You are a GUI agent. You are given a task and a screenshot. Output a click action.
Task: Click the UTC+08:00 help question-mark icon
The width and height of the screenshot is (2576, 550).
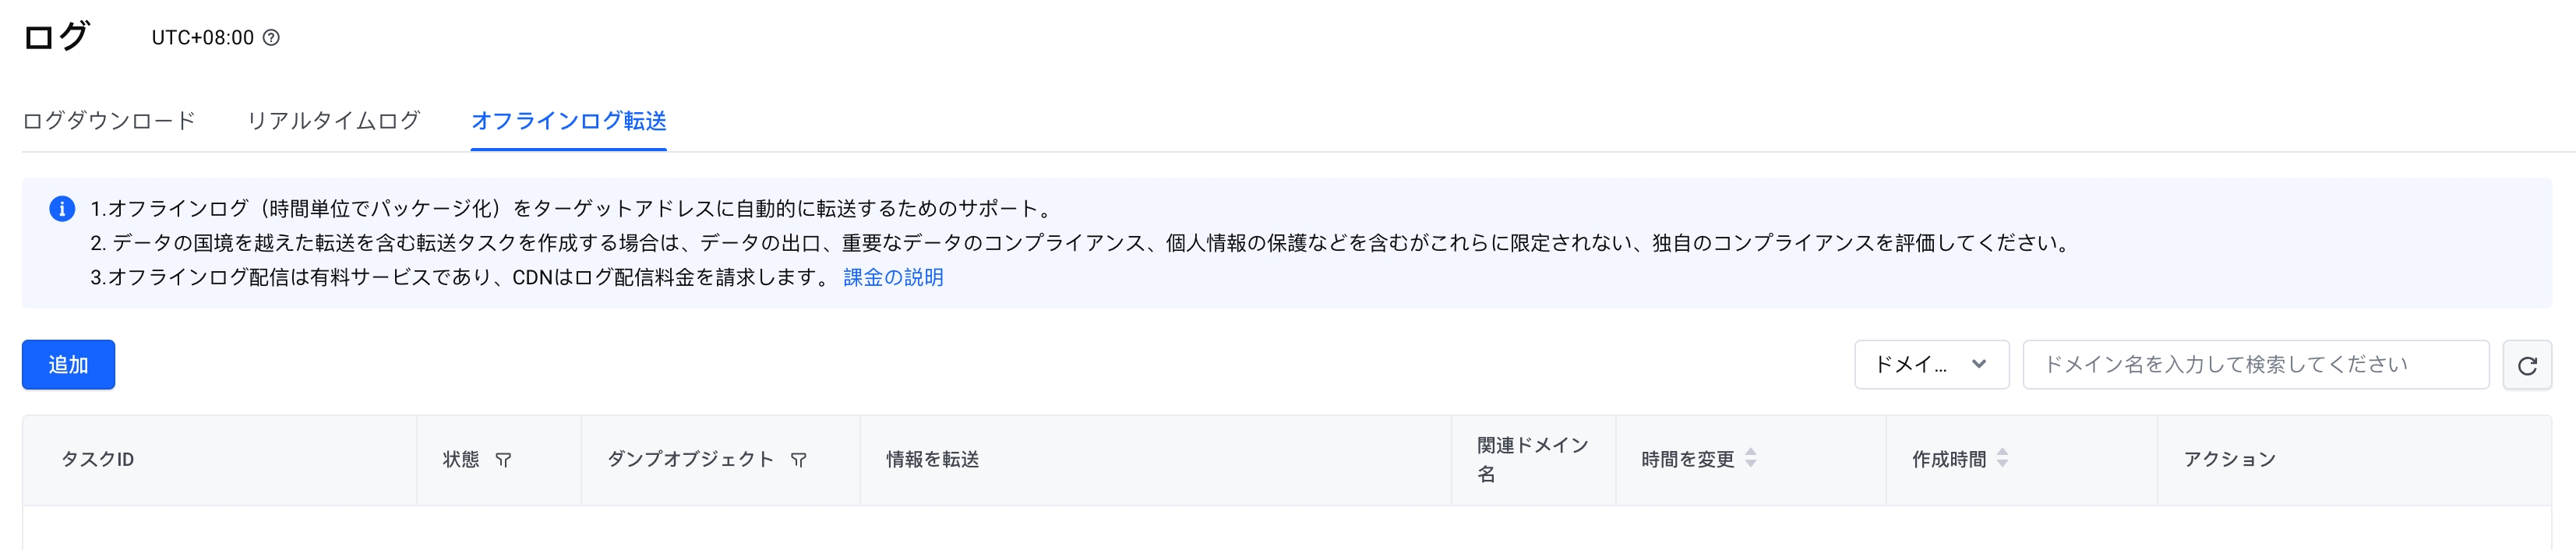[x=271, y=38]
